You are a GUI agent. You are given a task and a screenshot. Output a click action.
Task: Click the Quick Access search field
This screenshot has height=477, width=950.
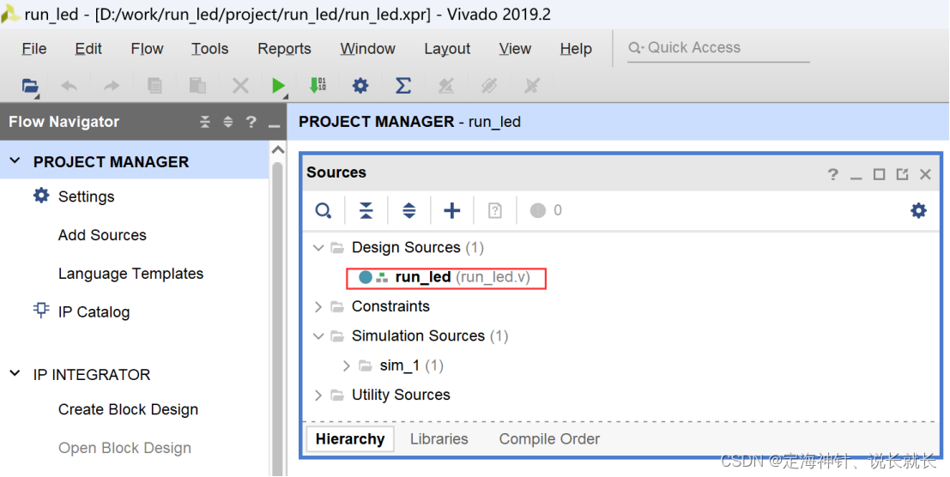pos(718,48)
